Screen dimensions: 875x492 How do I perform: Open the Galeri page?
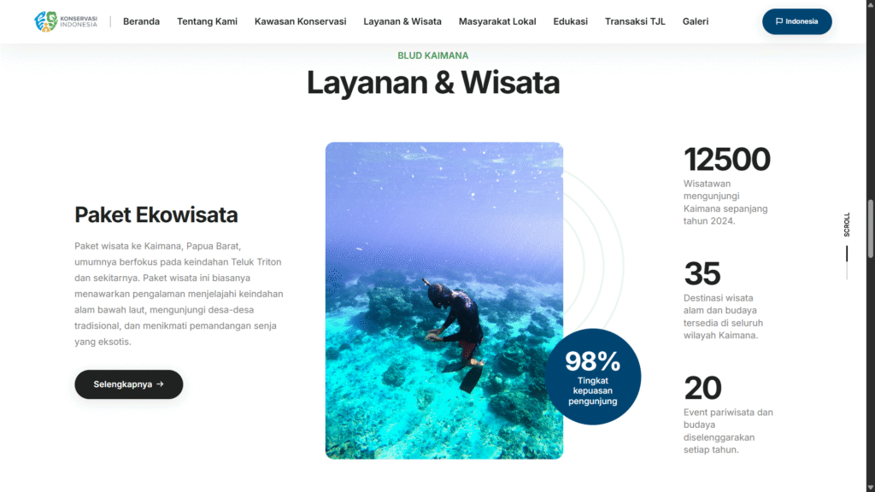click(696, 21)
